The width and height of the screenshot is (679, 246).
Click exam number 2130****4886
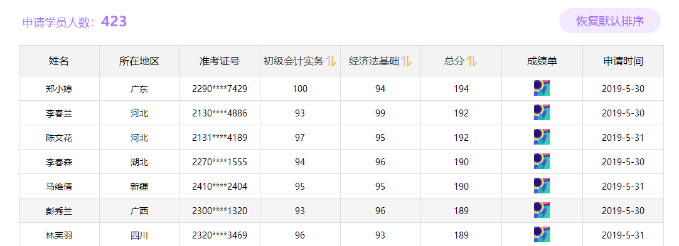220,113
